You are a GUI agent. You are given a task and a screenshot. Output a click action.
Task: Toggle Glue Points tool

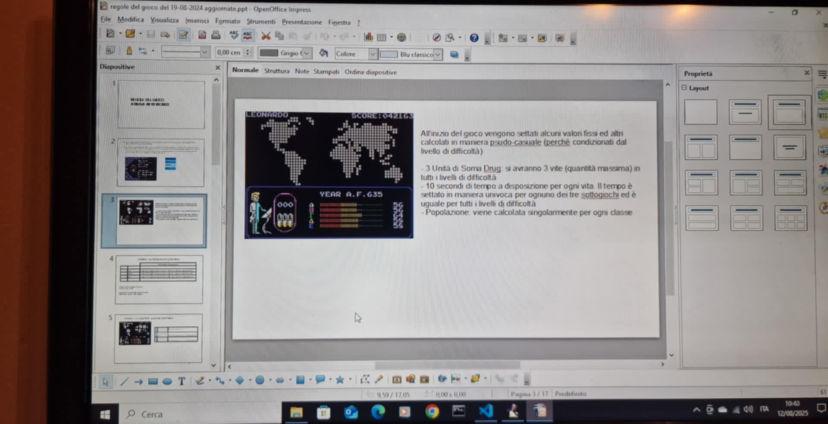[x=379, y=379]
